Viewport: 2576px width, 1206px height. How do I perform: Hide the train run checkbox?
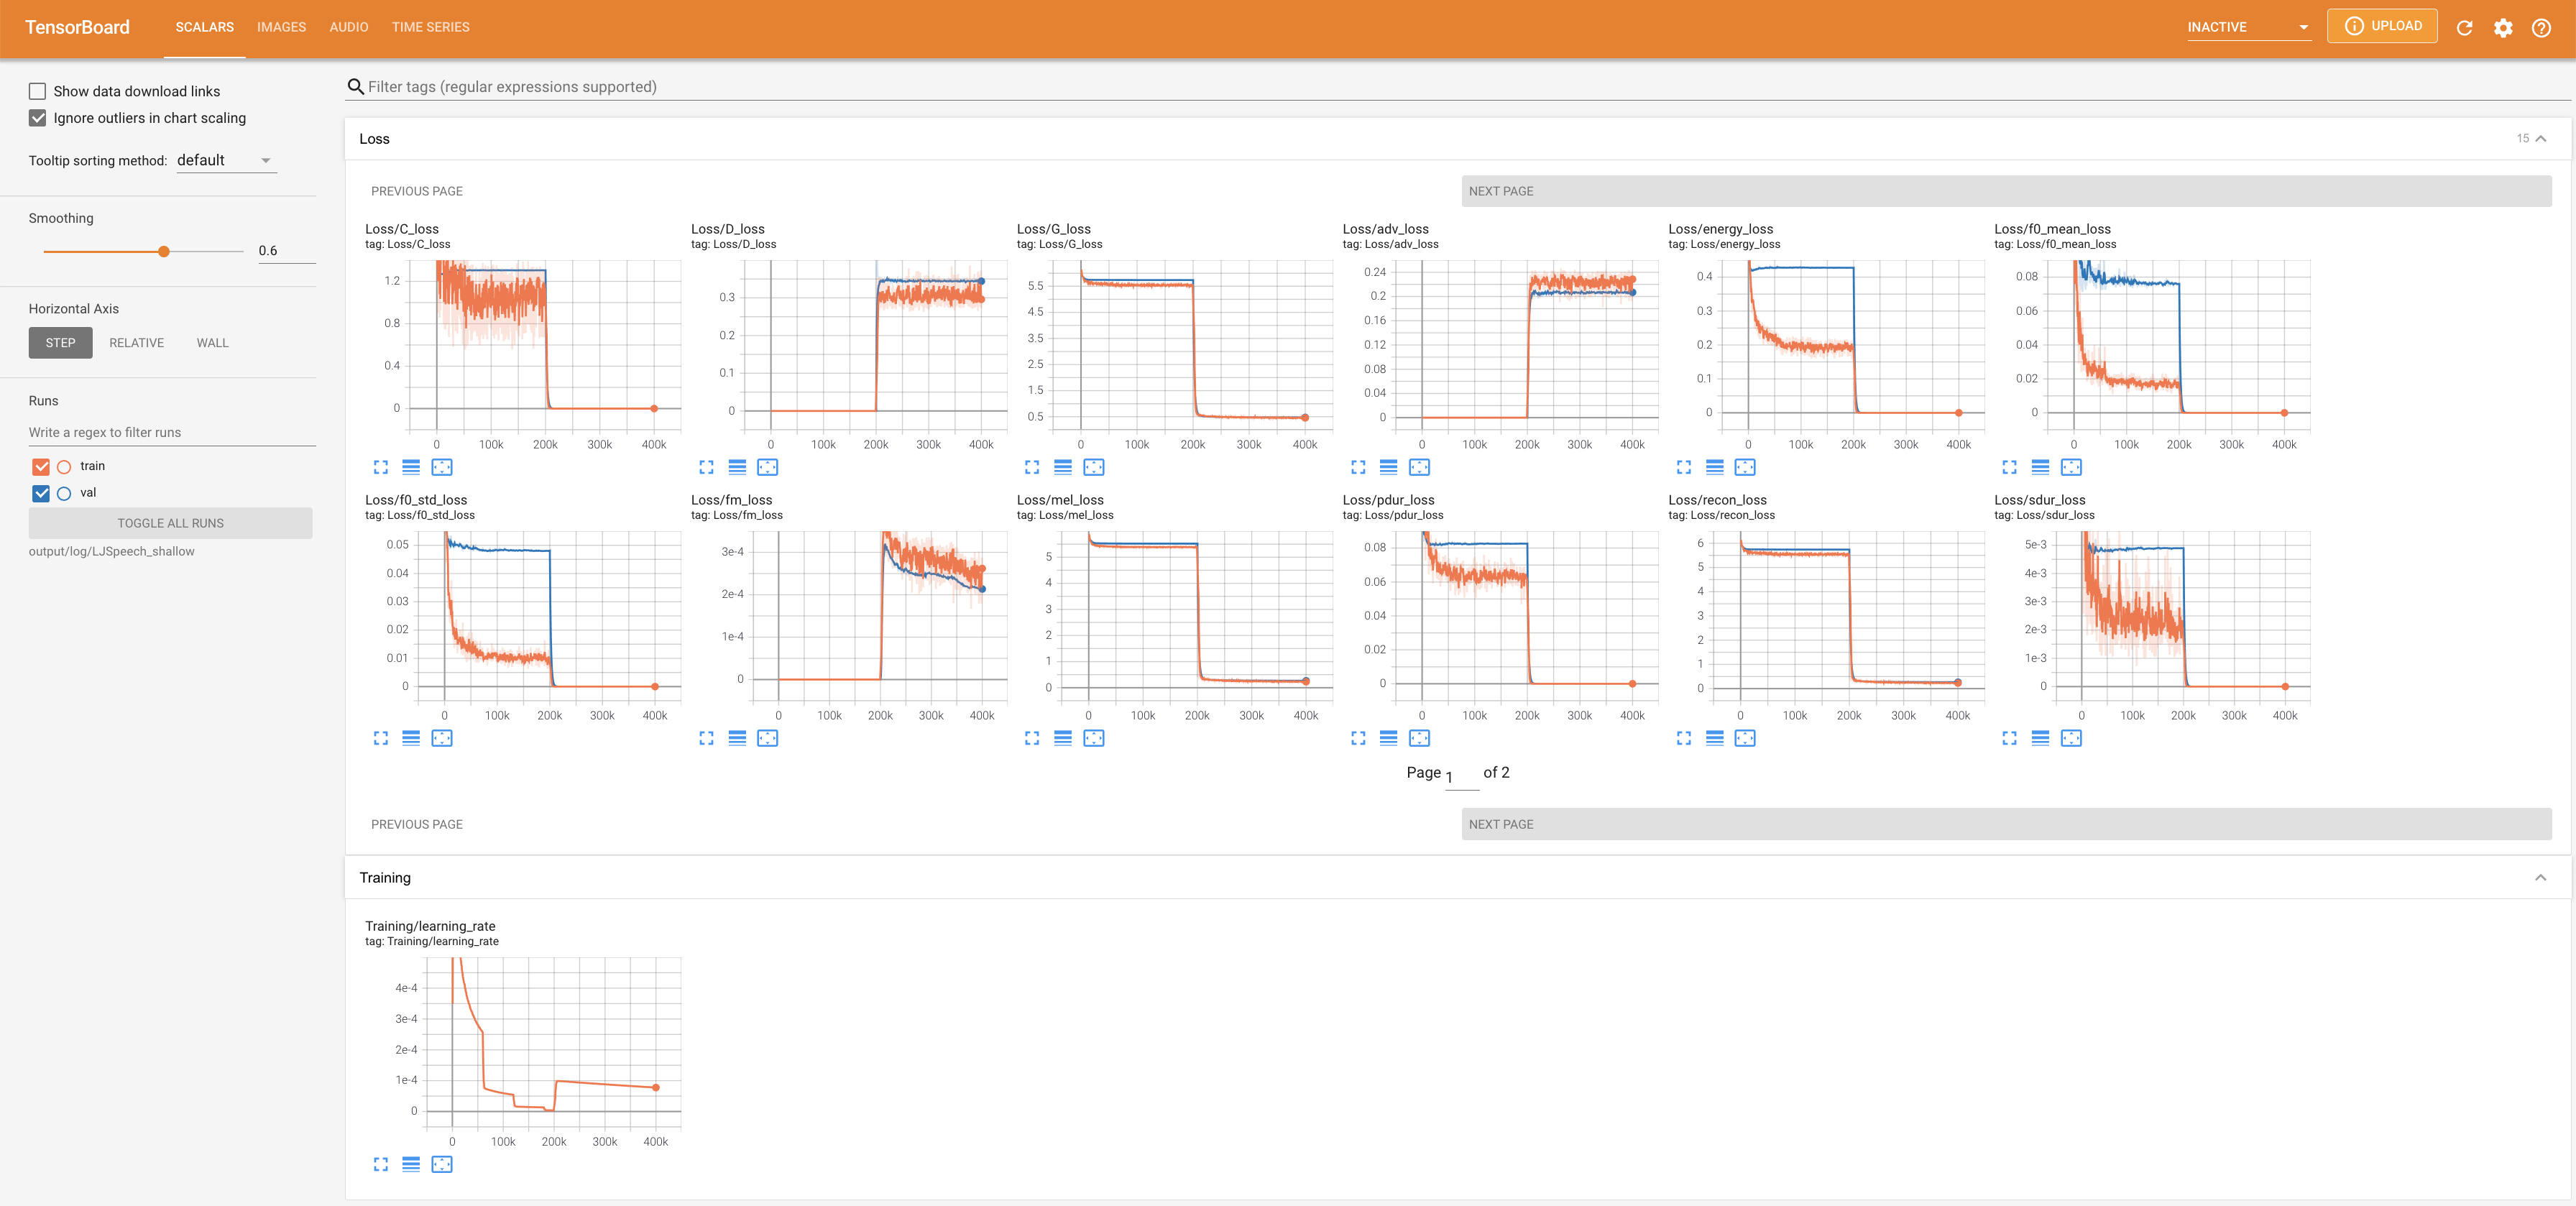pos(41,466)
